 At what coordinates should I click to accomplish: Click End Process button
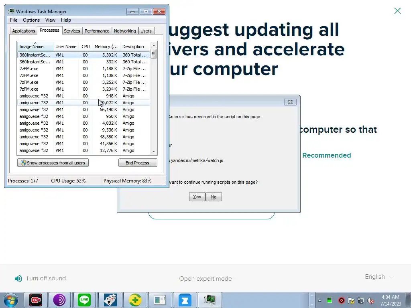[x=138, y=163]
